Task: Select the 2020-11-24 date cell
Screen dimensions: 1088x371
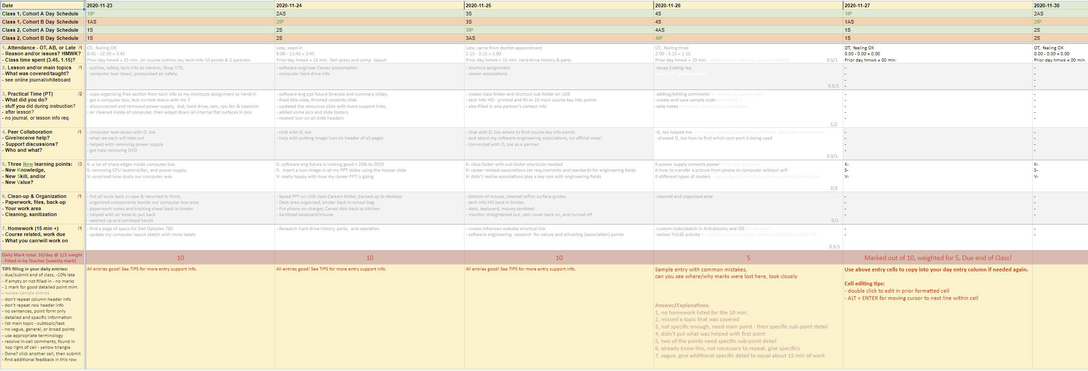Action: (369, 5)
